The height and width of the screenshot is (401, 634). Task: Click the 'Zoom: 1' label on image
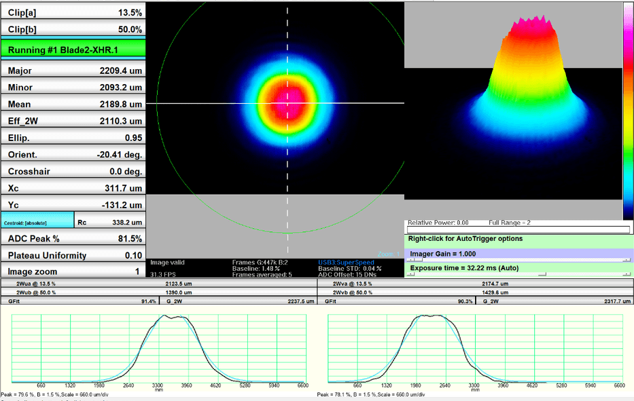[389, 254]
